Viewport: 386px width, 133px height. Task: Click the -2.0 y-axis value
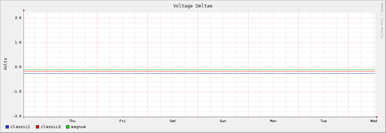(x=18, y=116)
